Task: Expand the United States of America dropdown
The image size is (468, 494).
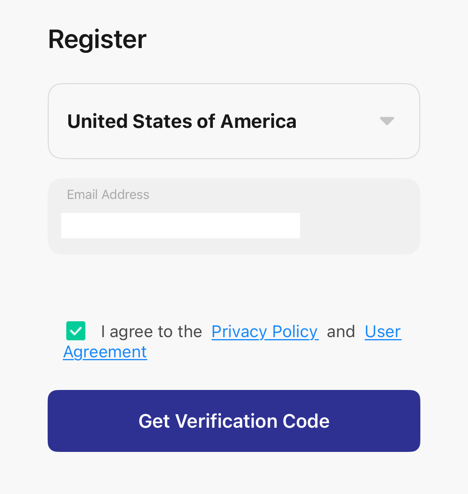Action: pyautogui.click(x=234, y=121)
